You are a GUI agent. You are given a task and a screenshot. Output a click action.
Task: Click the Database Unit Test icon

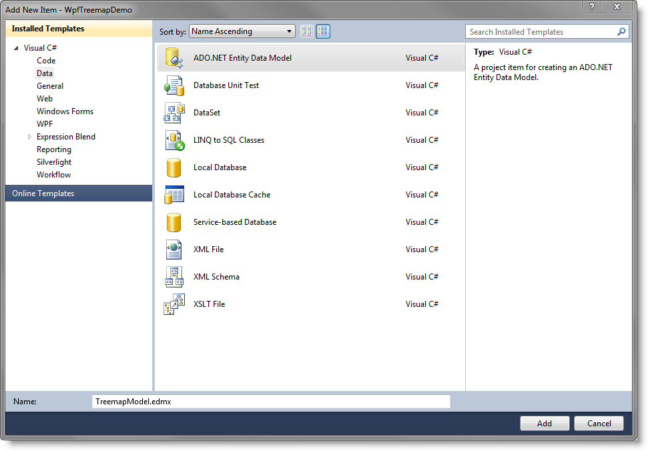pos(174,85)
